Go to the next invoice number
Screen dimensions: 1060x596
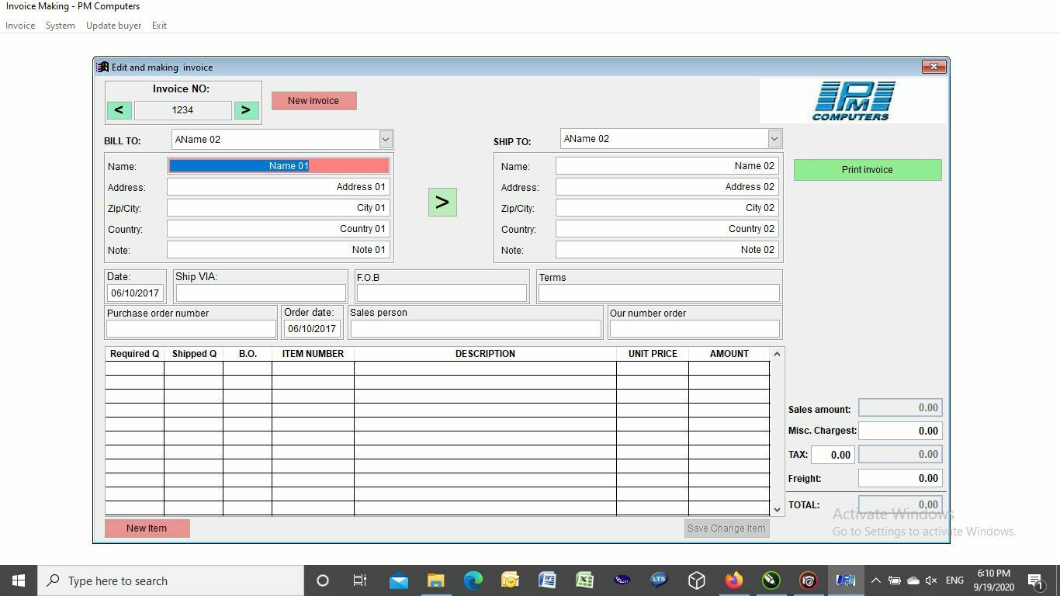[x=246, y=110]
